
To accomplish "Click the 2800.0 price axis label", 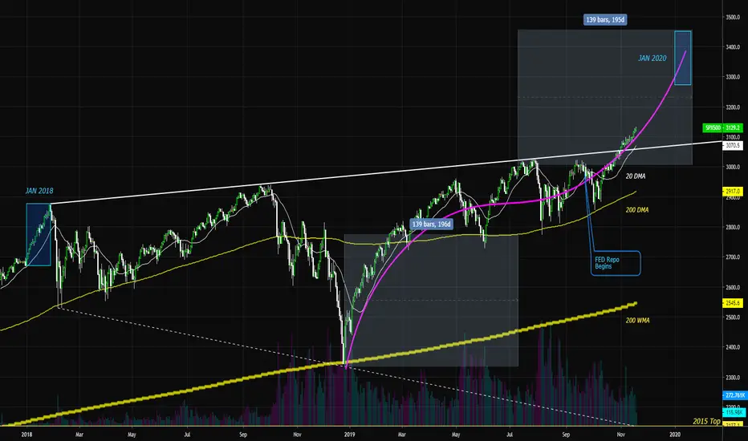I will pos(733,227).
